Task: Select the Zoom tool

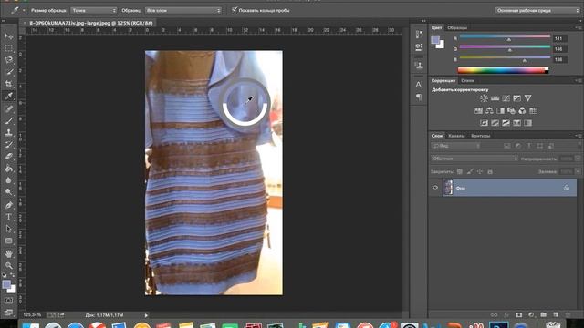Action: [8, 265]
